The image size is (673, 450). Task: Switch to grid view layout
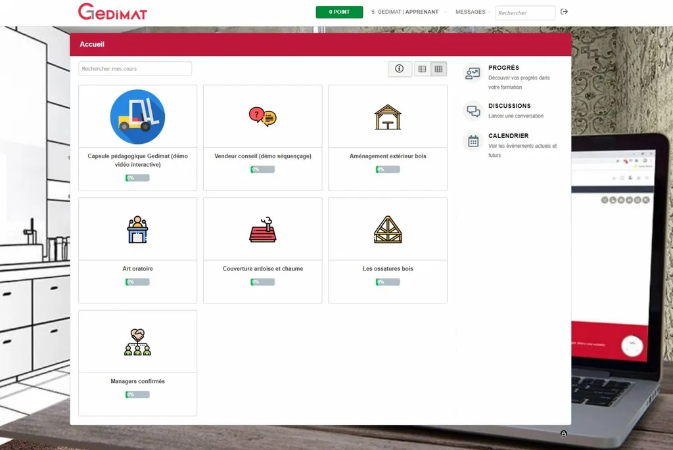click(438, 69)
